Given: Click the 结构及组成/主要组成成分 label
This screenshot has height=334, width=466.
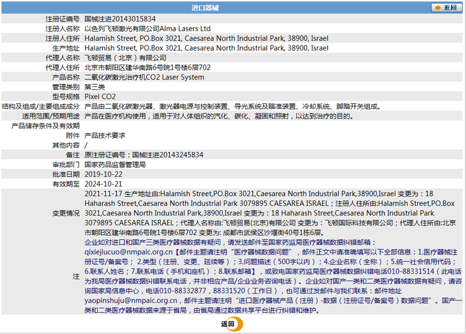Looking at the screenshot, I should pyautogui.click(x=41, y=107).
